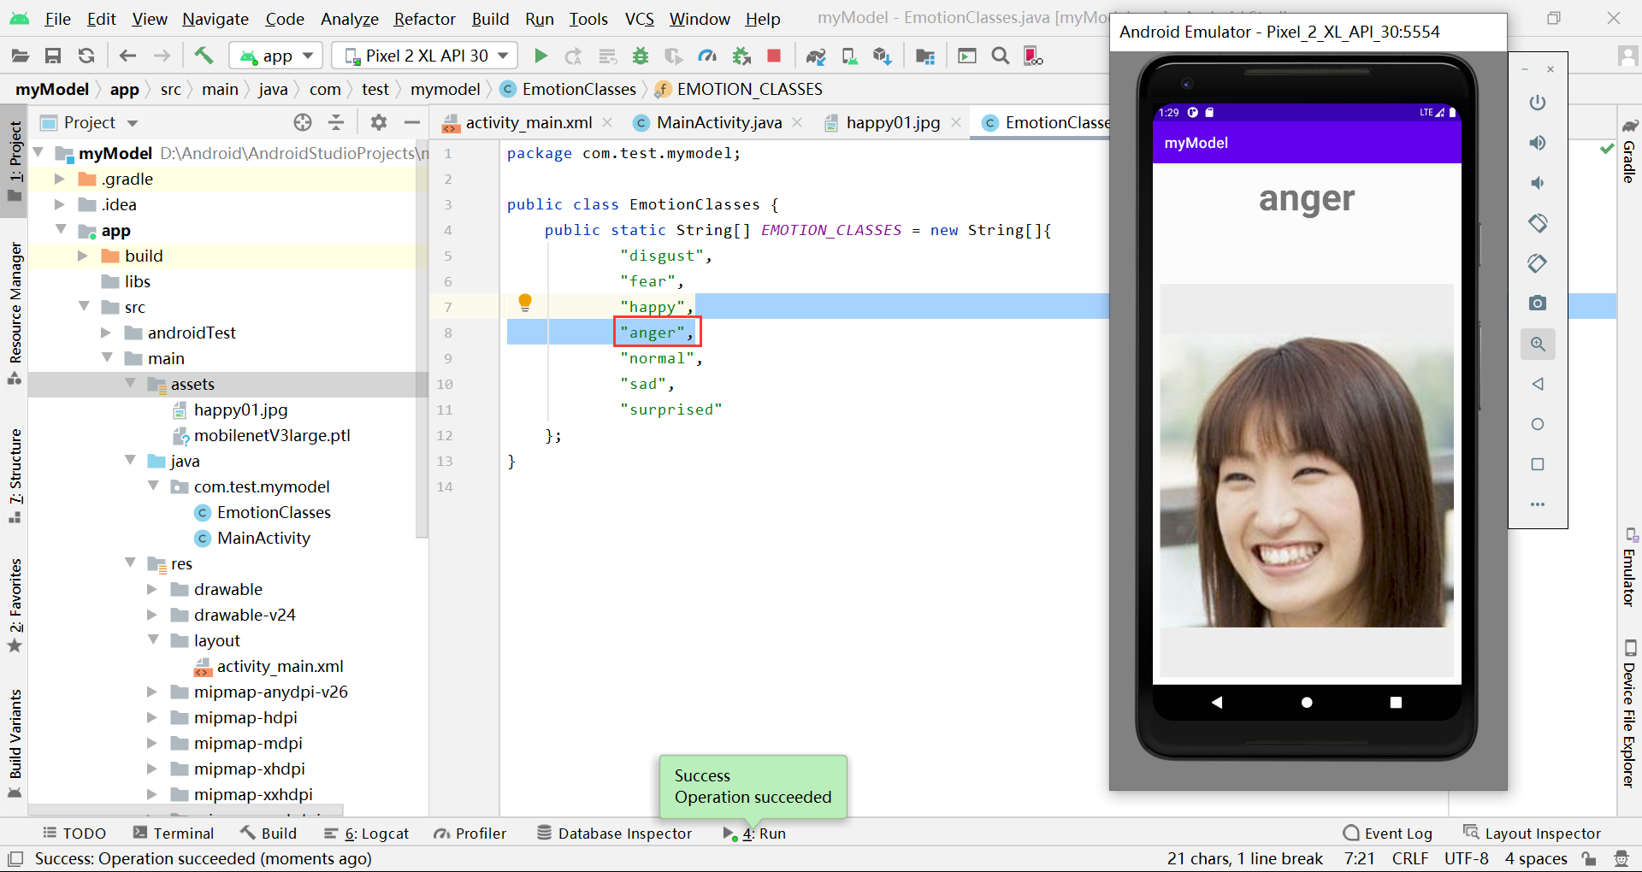
Task: Toggle the Project tool window sidebar button
Action: click(15, 161)
